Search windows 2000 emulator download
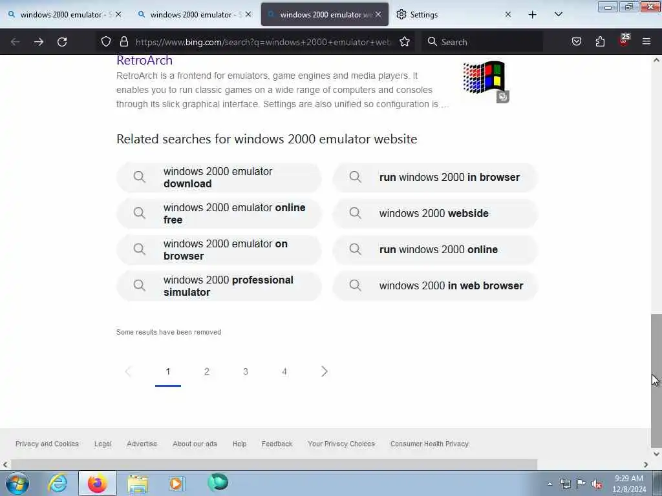Viewport: 662px width, 496px height. pos(219,178)
